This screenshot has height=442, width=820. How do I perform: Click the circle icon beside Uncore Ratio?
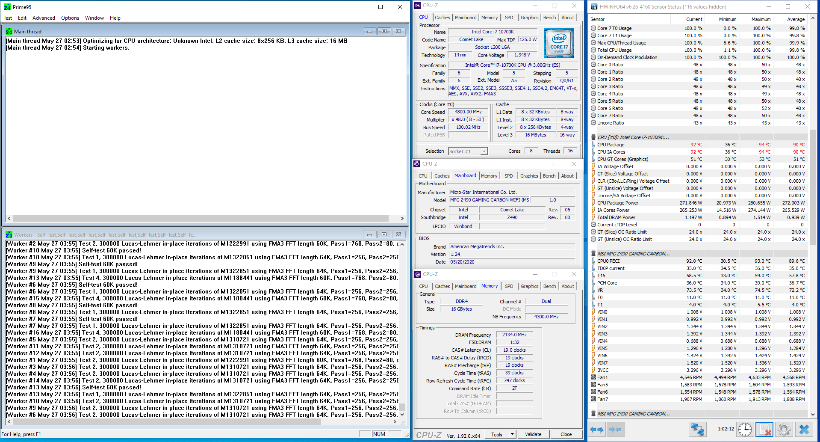coord(593,123)
